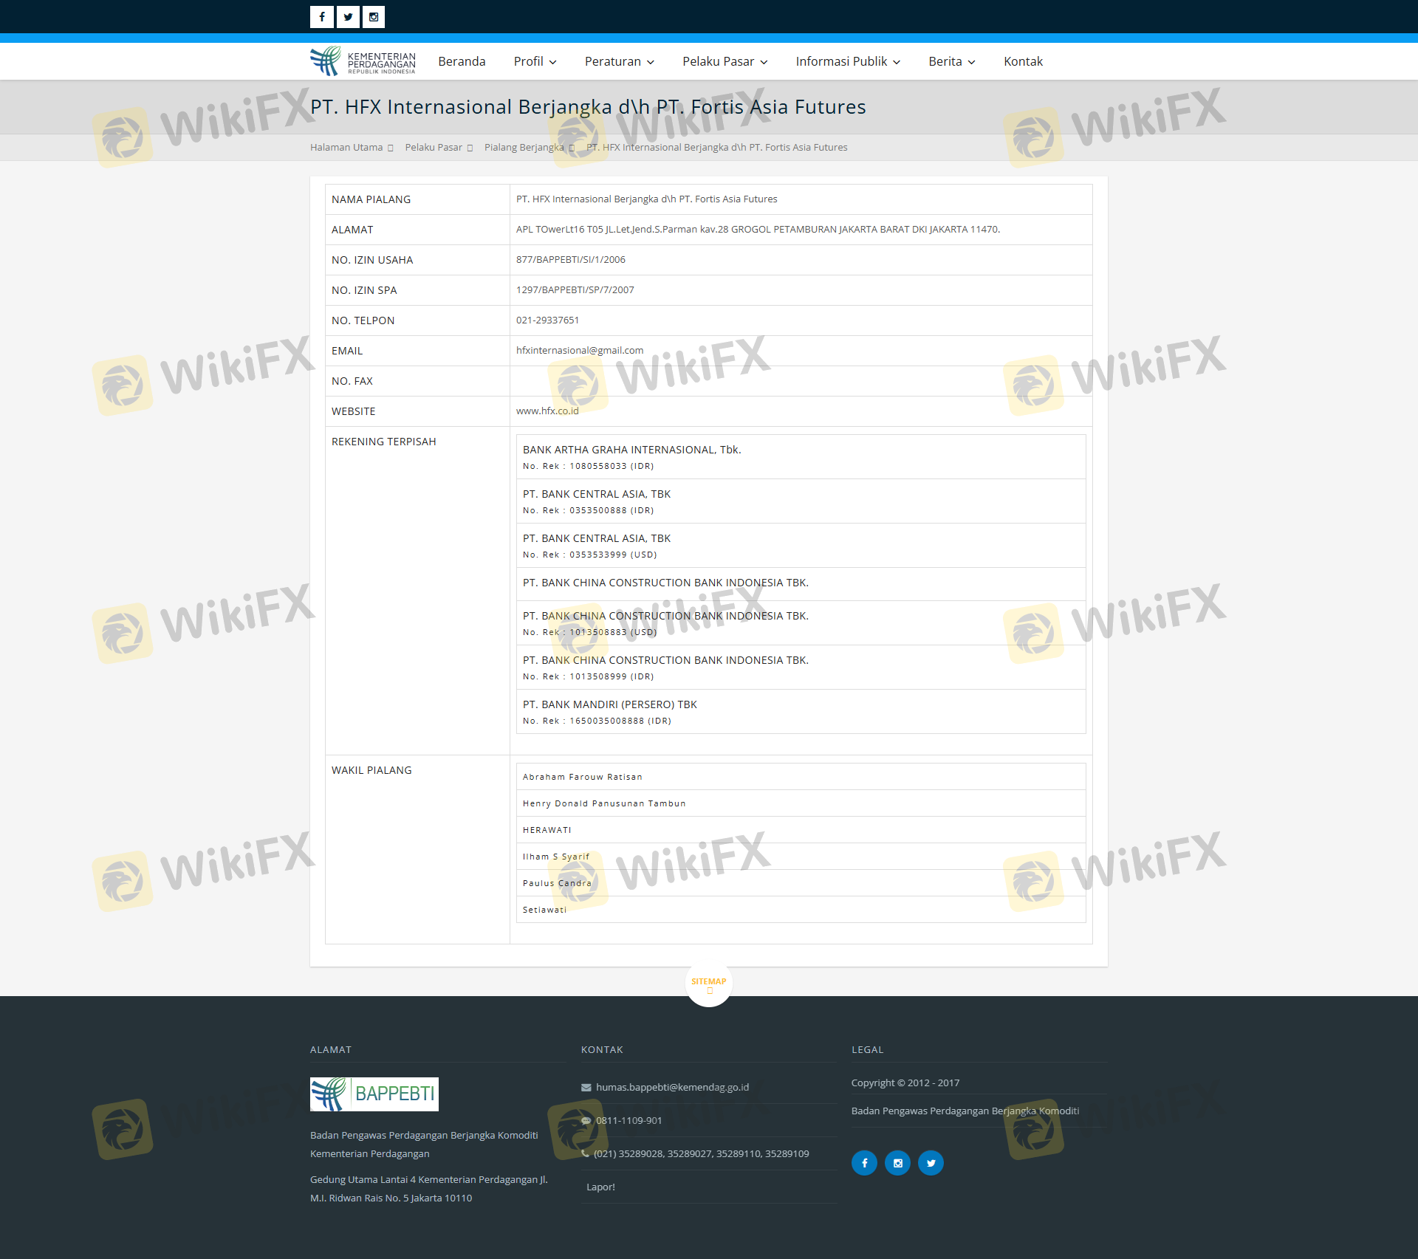This screenshot has width=1418, height=1259.
Task: Click the BAPPEBTI logo in footer
Action: click(374, 1094)
